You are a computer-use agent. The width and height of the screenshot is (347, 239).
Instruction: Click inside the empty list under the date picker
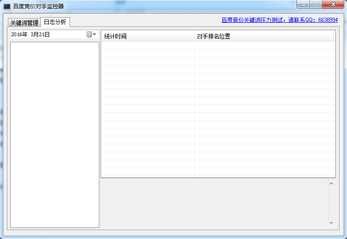(x=54, y=135)
